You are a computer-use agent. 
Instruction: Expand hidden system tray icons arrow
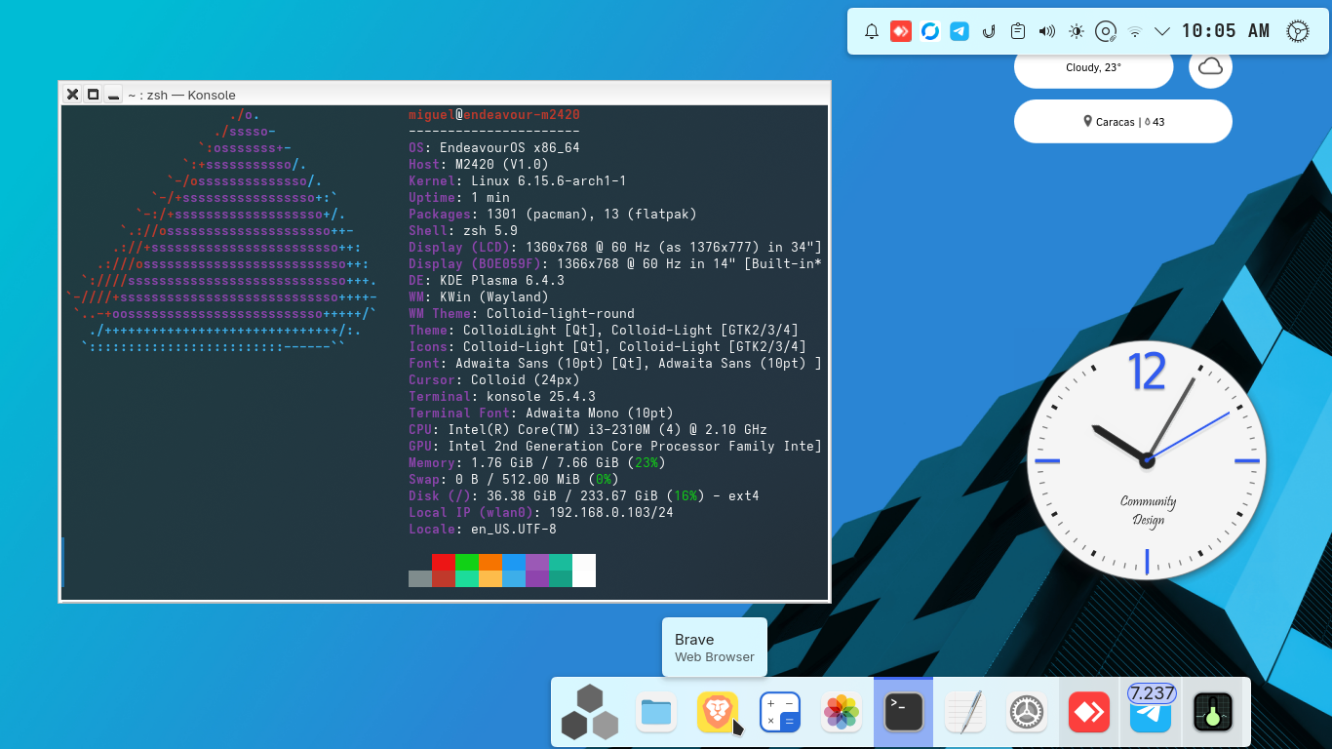1162,31
